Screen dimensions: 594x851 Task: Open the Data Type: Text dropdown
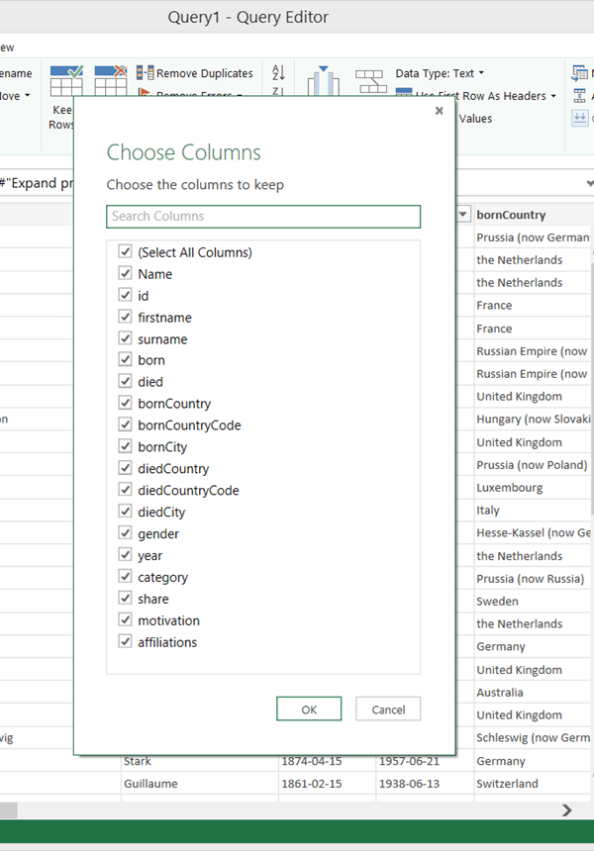click(440, 73)
